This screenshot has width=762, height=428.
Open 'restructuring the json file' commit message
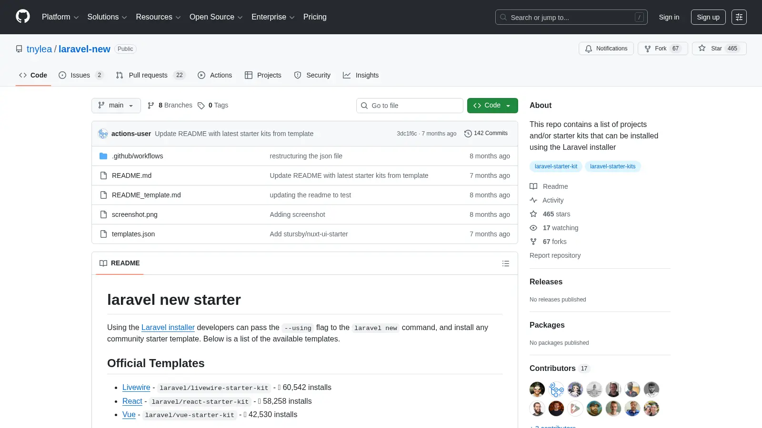306,156
